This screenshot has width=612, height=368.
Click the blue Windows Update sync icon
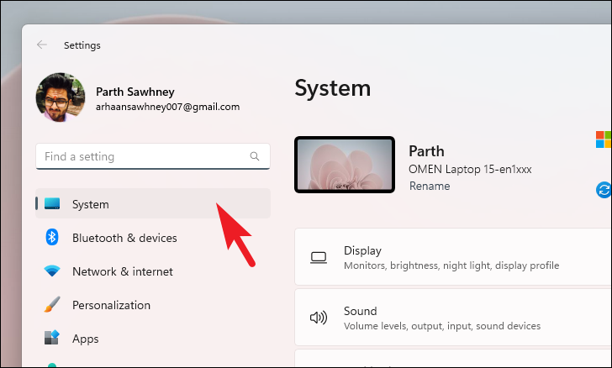point(604,190)
